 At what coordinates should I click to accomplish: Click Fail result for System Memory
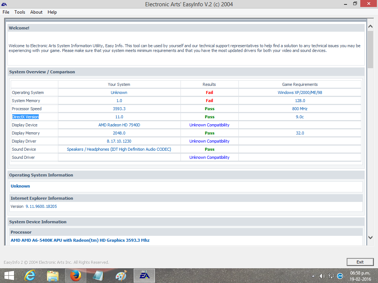209,101
